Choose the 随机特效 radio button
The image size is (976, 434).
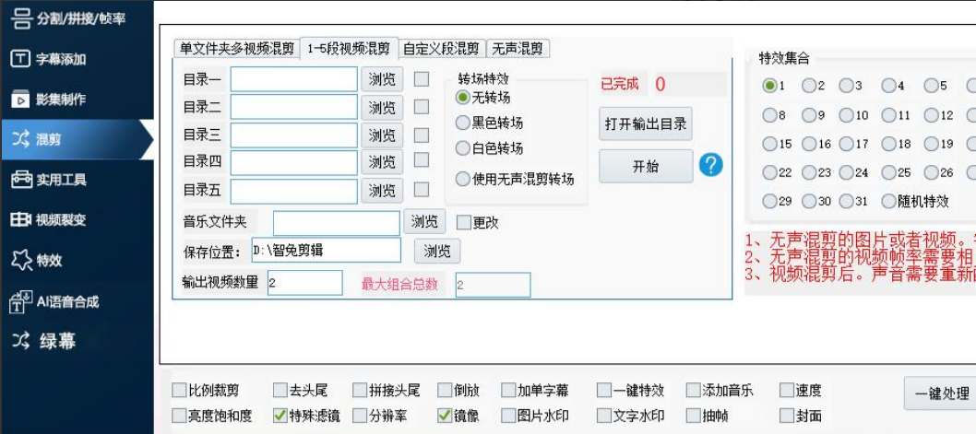pos(888,201)
